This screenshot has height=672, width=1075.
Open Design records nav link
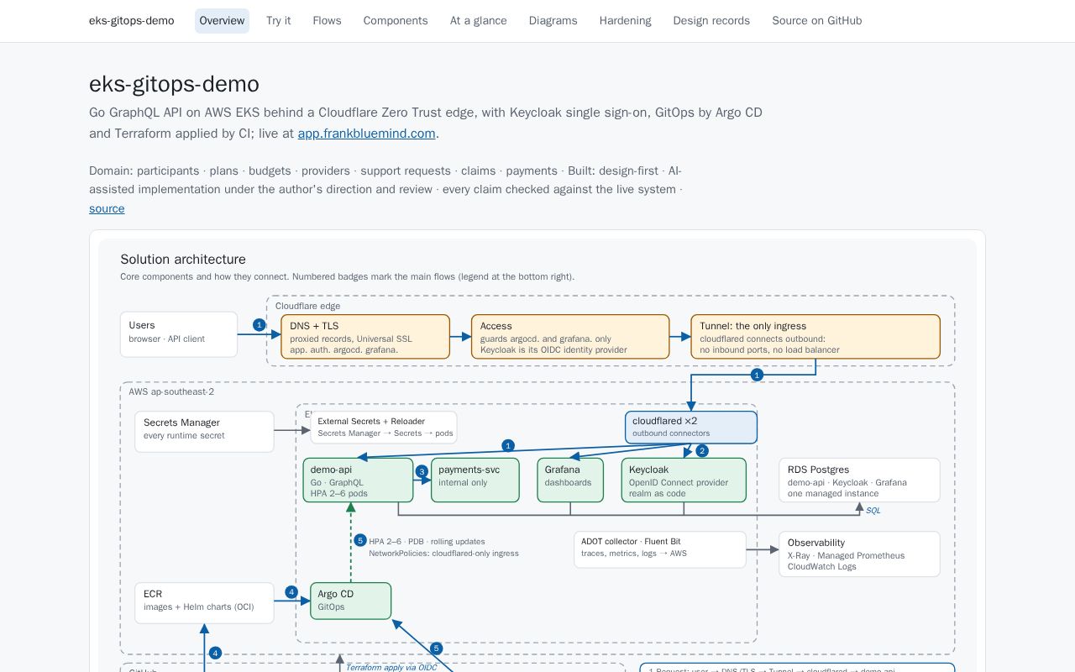point(711,21)
